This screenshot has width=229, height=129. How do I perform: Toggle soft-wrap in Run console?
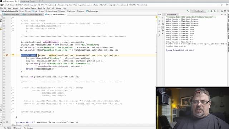(x=163, y=24)
